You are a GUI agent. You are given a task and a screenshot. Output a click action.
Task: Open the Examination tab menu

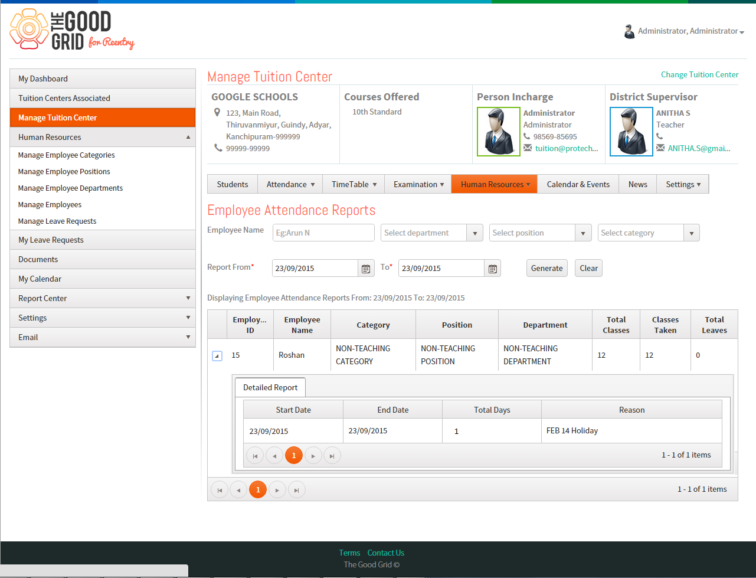click(418, 184)
